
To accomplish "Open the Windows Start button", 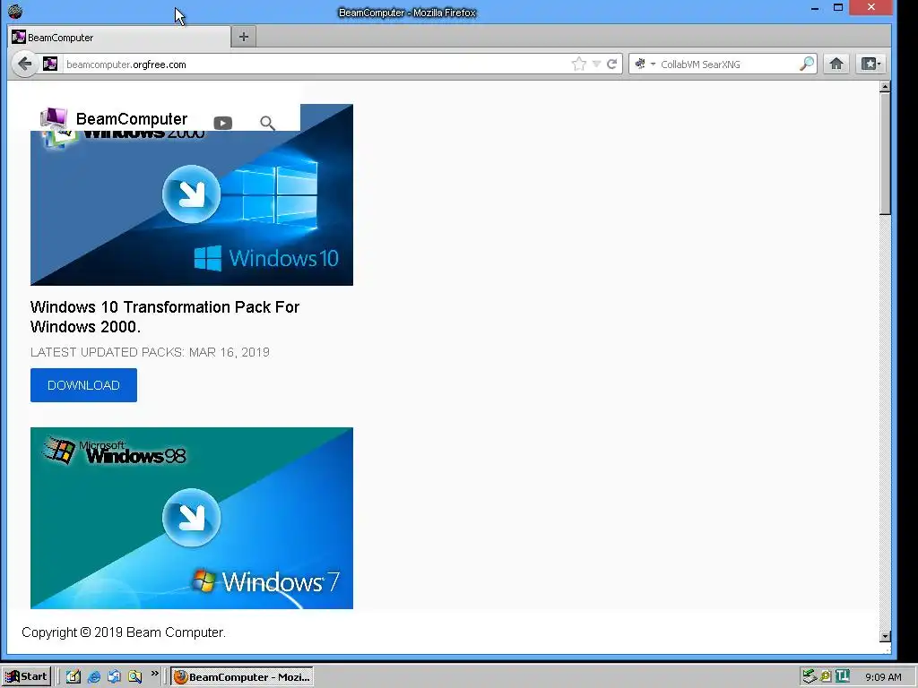I will 26,676.
